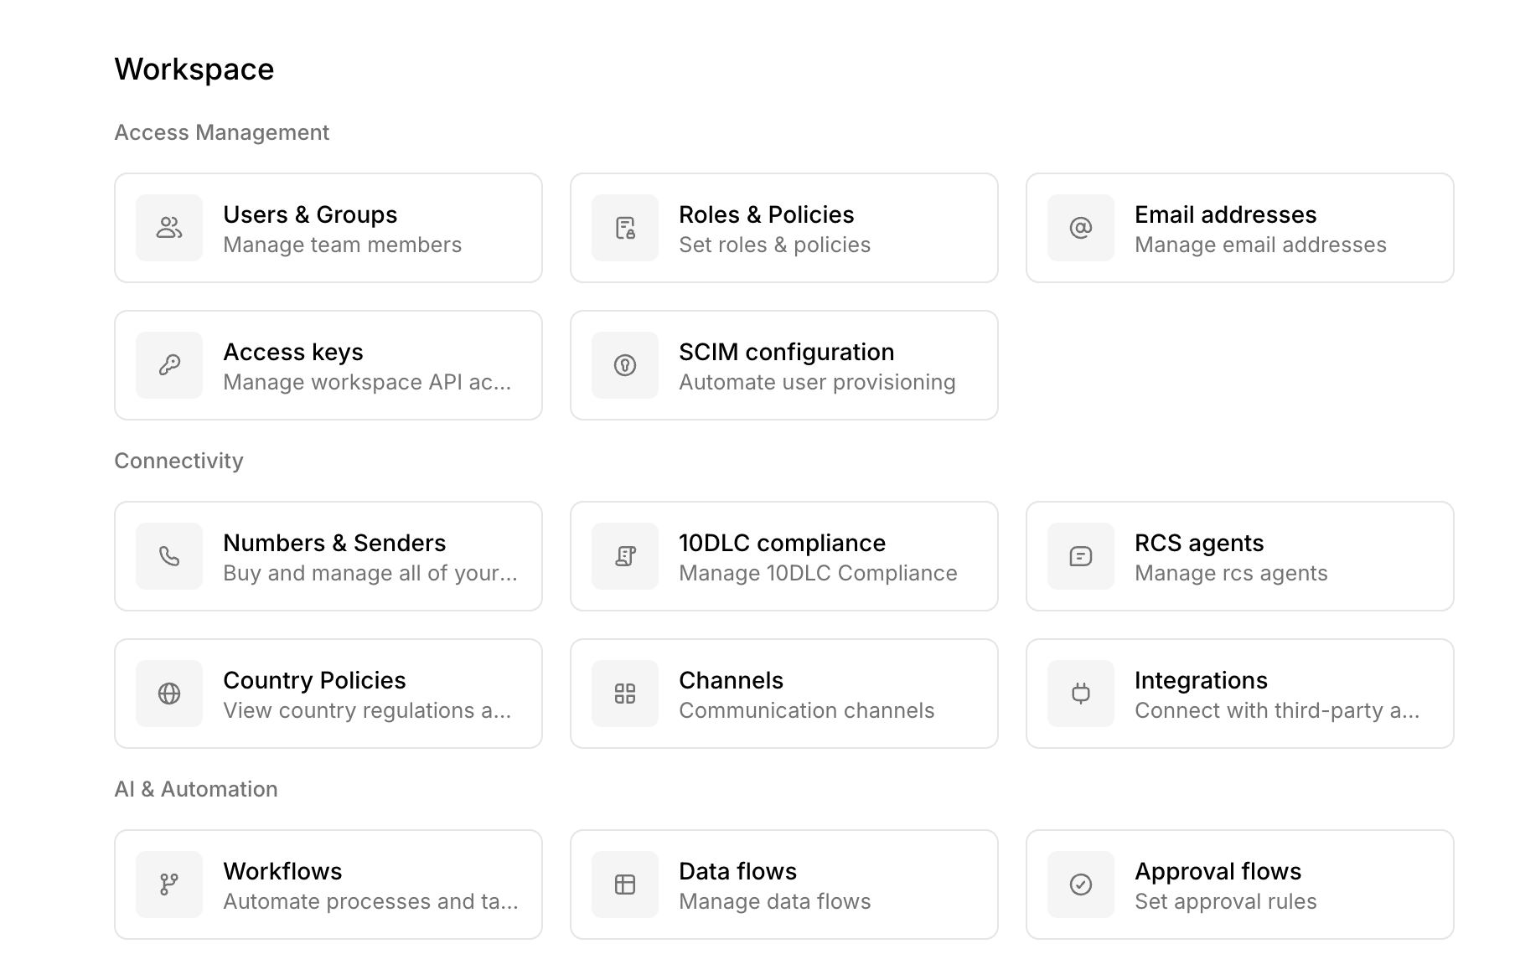Click the Users & Groups people icon
The image size is (1515, 980).
tap(169, 228)
